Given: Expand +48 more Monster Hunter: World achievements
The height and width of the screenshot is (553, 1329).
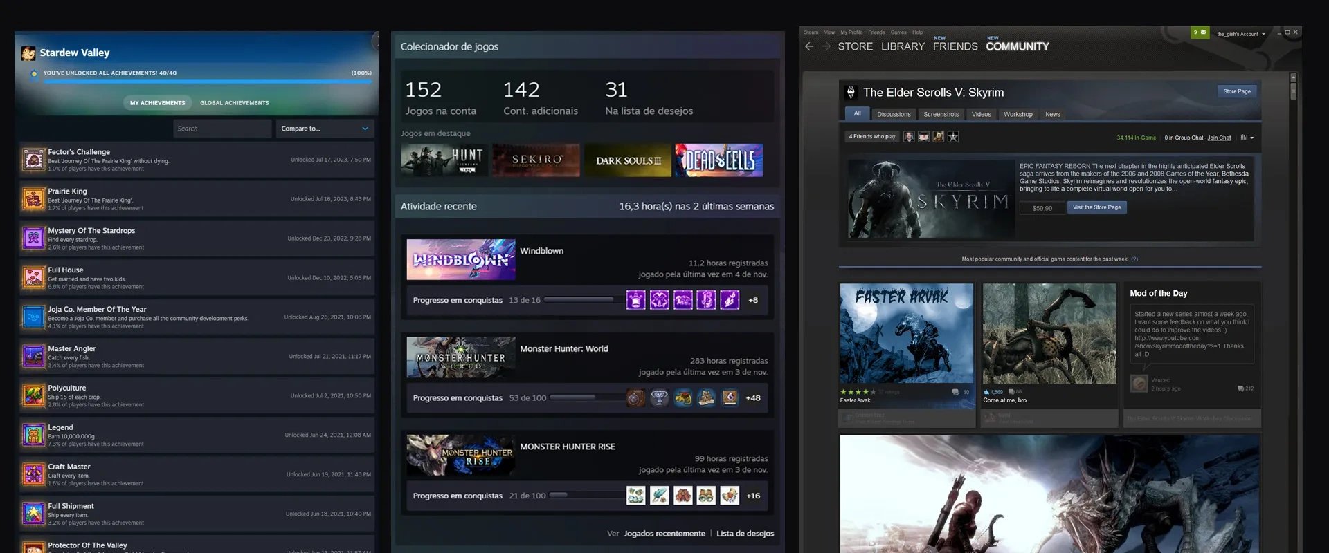Looking at the screenshot, I should click(753, 398).
